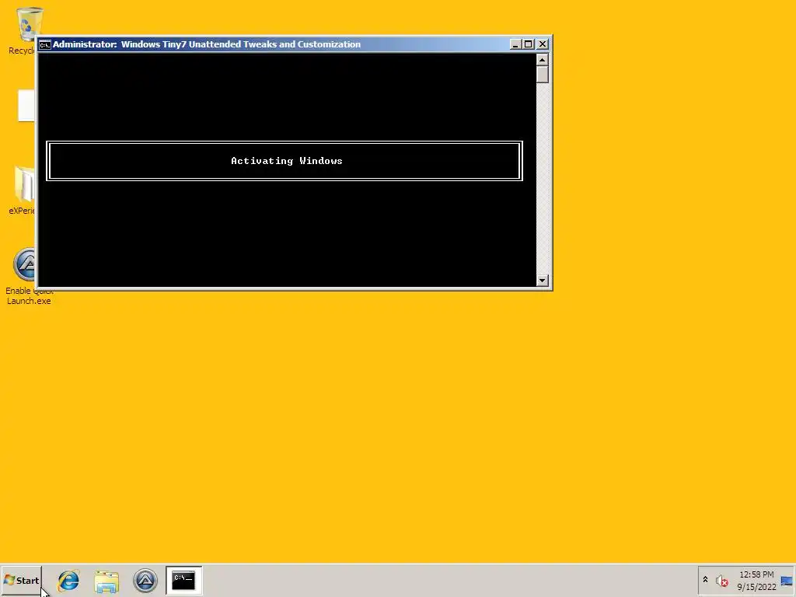
Task: Open Windows Explorer folder icon in taskbar
Action: pos(106,581)
